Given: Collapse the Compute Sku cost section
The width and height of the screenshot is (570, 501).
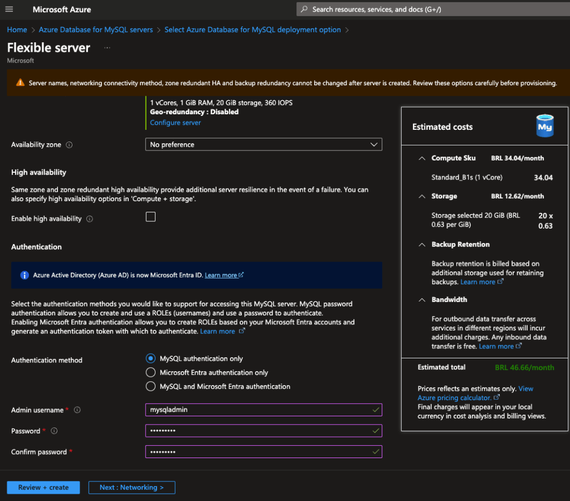Looking at the screenshot, I should (422, 158).
